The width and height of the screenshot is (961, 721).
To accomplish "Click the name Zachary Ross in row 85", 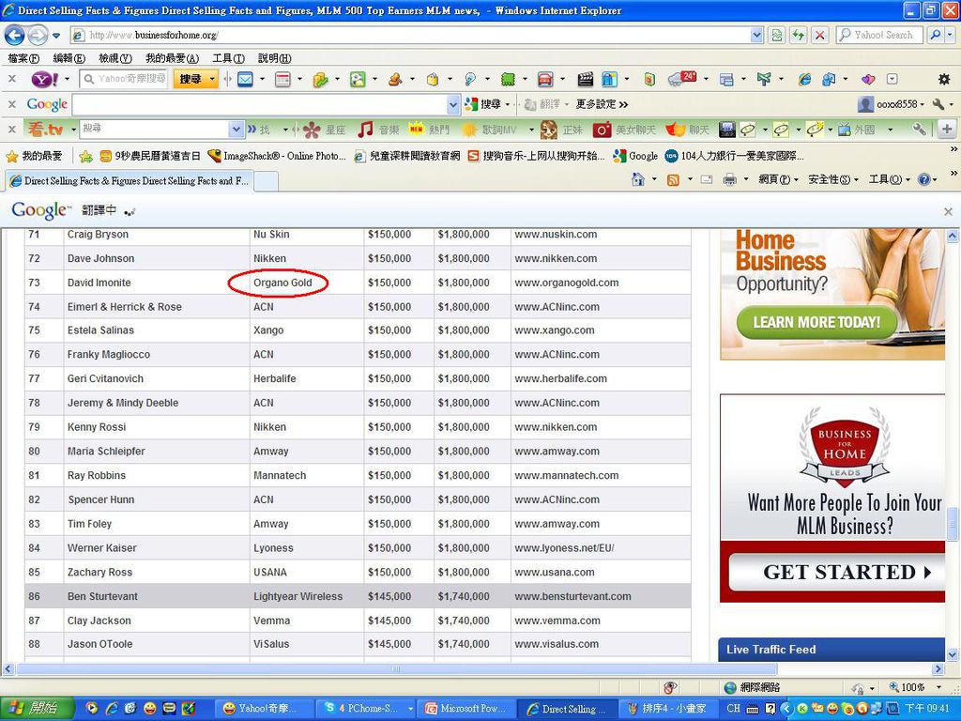I will coord(99,572).
